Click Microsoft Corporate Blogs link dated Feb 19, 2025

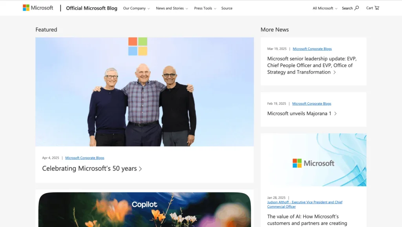point(311,104)
